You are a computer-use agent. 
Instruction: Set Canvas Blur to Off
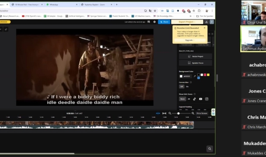click(182, 87)
